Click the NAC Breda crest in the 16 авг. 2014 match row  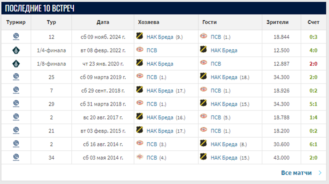tap(203, 143)
